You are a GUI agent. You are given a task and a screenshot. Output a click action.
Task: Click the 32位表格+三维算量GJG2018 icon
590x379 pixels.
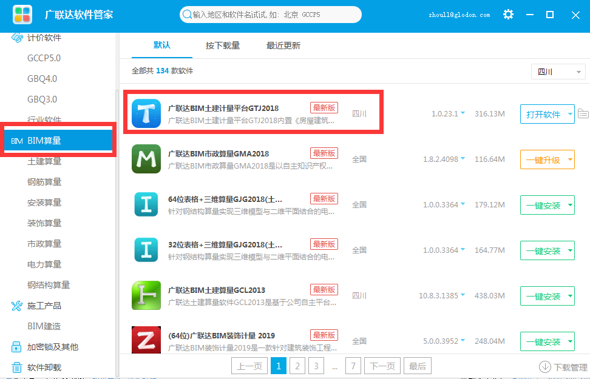click(146, 250)
